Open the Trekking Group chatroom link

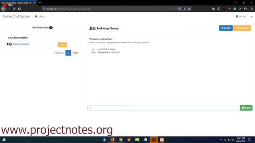(x=21, y=44)
